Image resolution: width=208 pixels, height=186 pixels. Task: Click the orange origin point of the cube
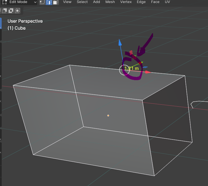tap(108, 116)
